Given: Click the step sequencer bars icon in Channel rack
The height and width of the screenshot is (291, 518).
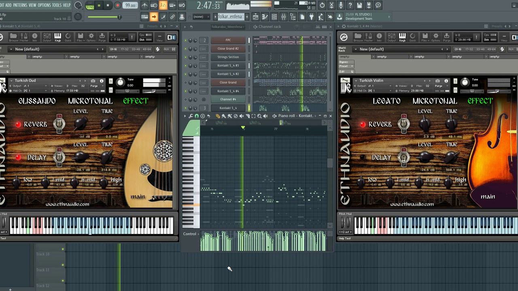Looking at the screenshot, I should (x=325, y=27).
